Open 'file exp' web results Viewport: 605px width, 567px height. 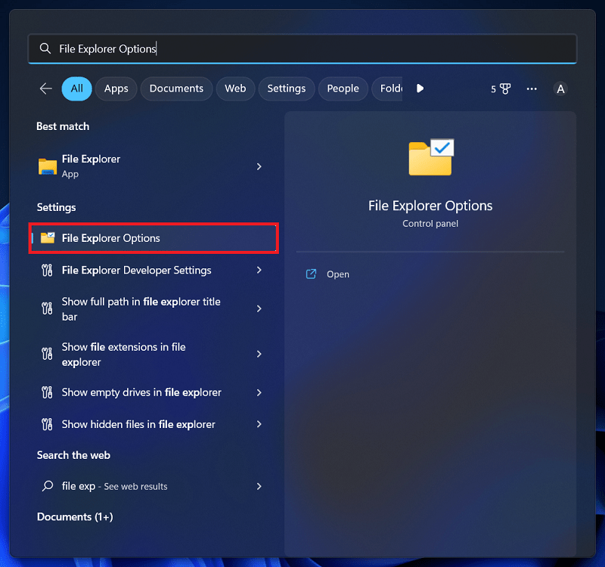151,486
